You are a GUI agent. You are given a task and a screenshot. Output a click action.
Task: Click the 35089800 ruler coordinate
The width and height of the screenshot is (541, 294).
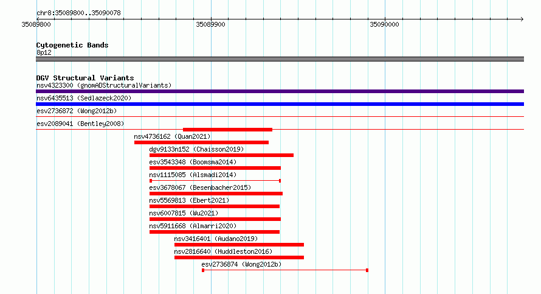click(36, 24)
